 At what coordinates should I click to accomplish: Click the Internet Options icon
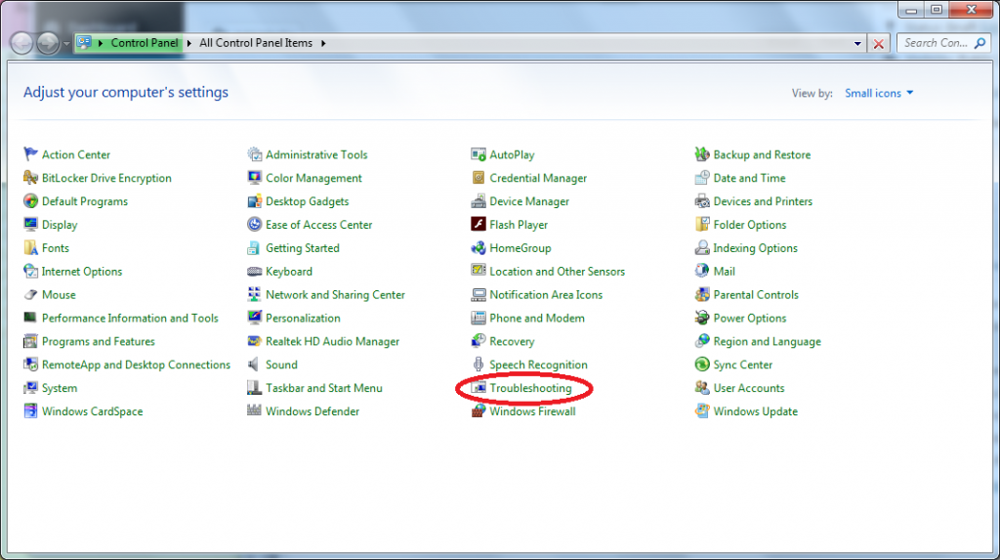coord(30,272)
